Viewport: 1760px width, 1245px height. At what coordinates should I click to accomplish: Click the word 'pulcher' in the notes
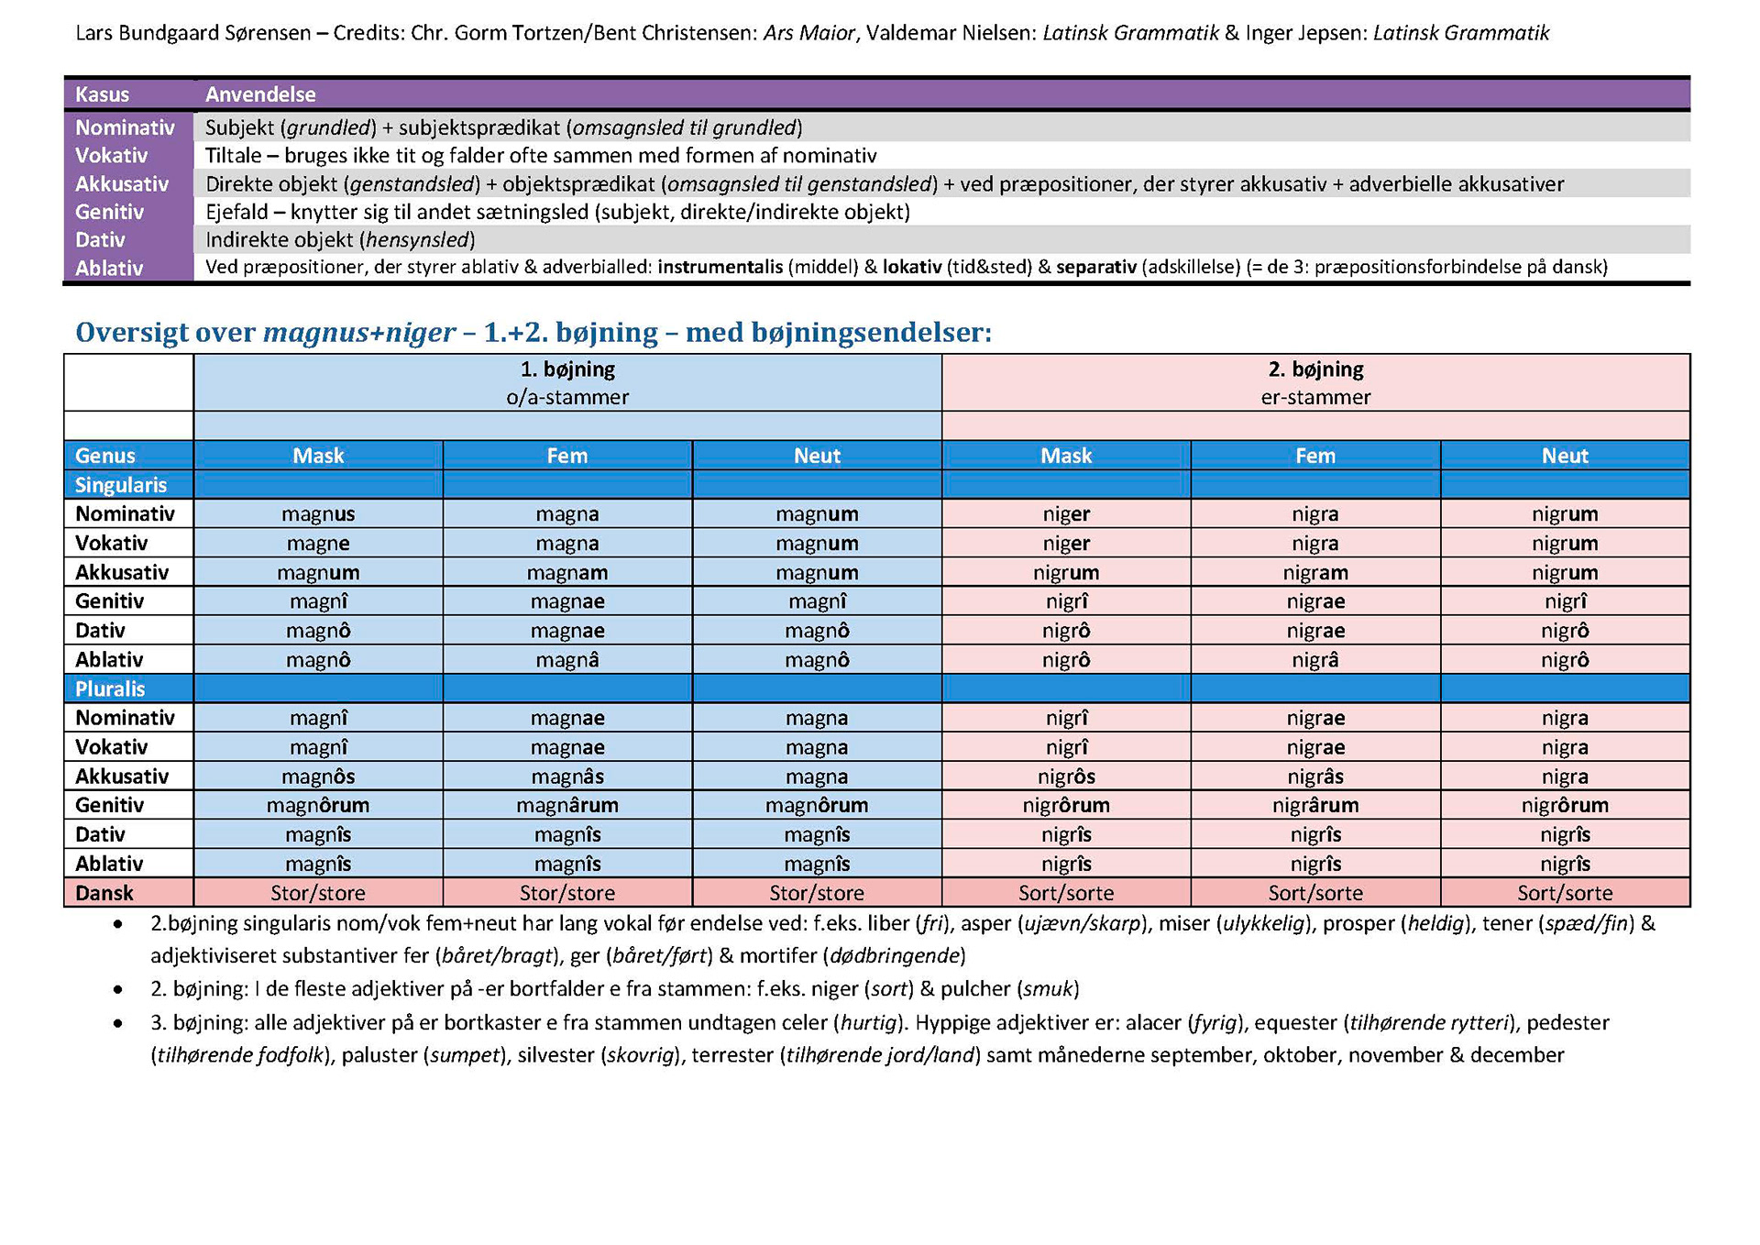tap(975, 988)
